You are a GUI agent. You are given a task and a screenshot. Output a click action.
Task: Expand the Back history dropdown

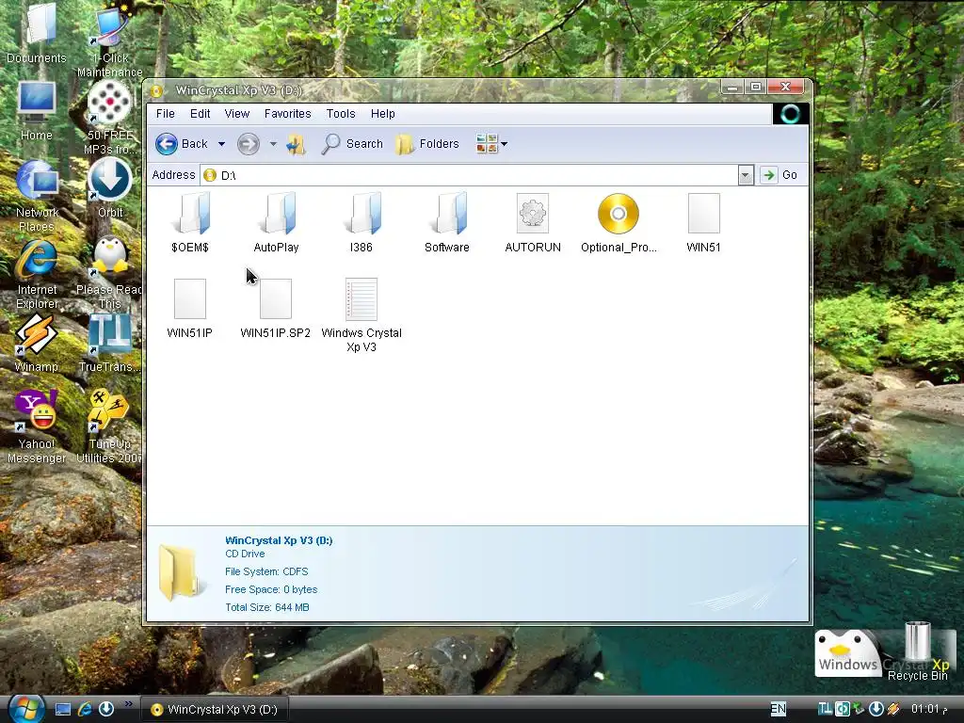[221, 144]
